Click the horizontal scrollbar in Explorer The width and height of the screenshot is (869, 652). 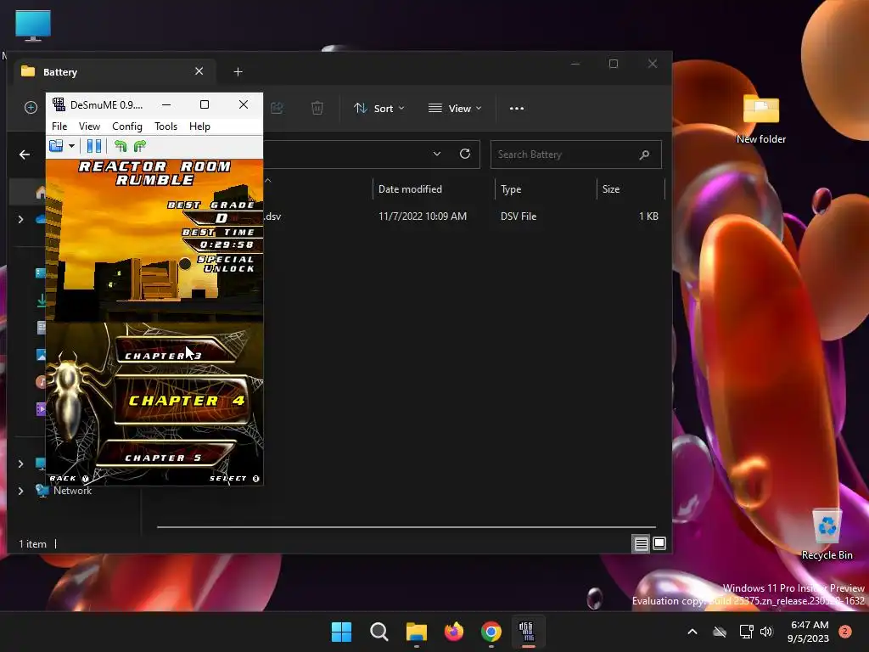[x=406, y=526]
